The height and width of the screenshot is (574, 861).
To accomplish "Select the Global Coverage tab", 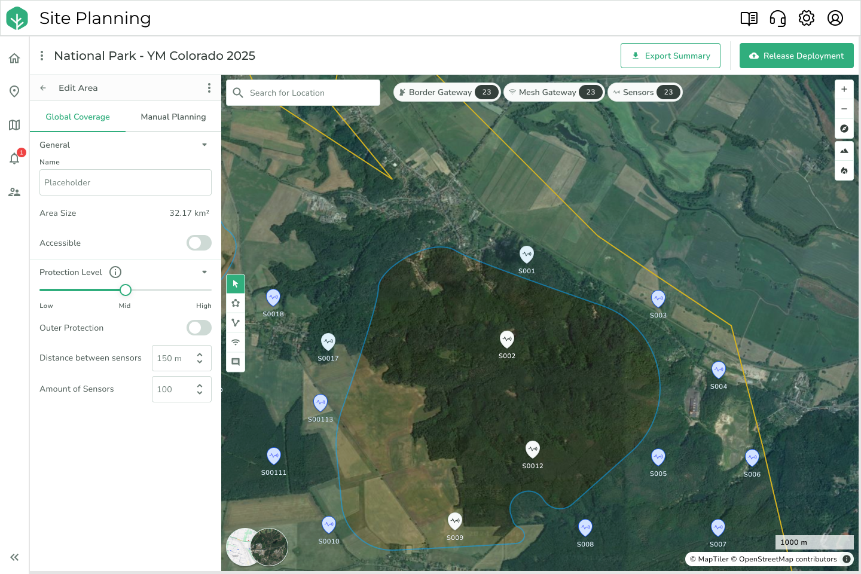I will click(x=78, y=117).
